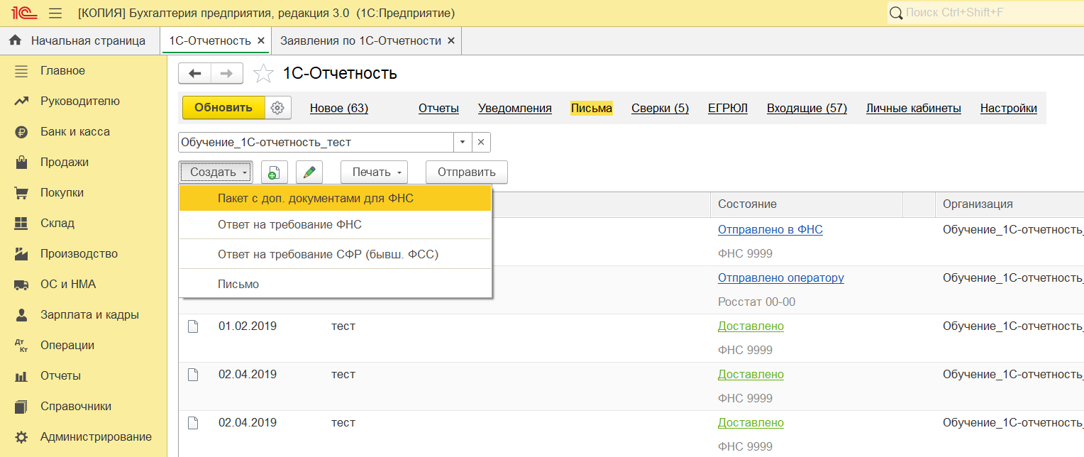The width and height of the screenshot is (1084, 457).
Task: Open Новое (63) link
Action: coord(339,109)
